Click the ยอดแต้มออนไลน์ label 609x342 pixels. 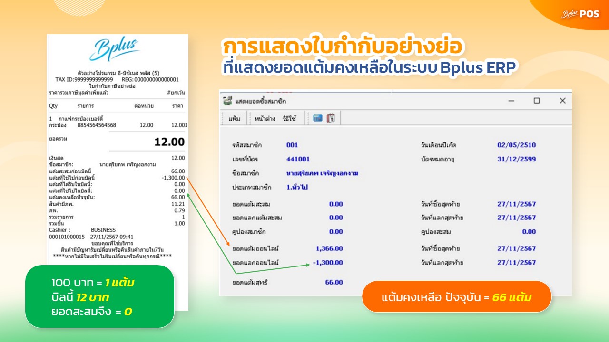tap(255, 248)
